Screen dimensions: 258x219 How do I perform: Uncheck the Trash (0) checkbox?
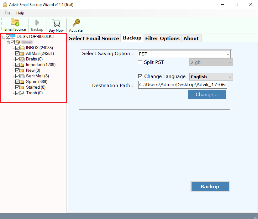pyautogui.click(x=18, y=93)
